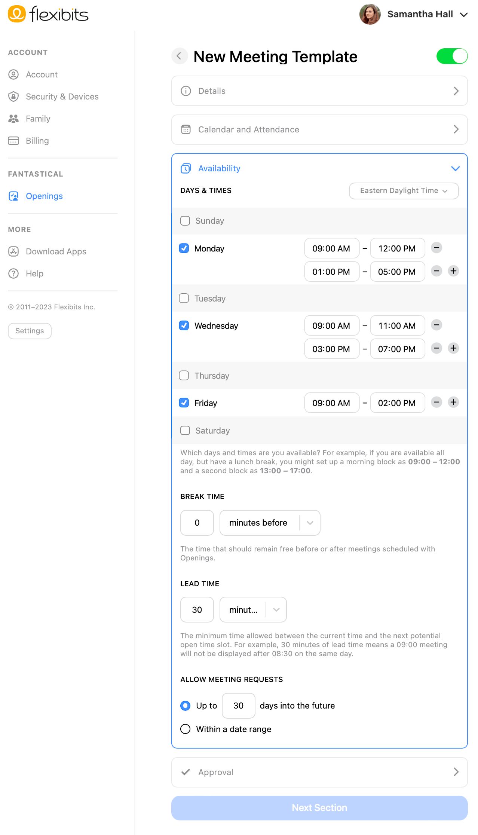The image size is (478, 835).
Task: Remove Friday's 09:00 AM – 02:00 PM block
Action: (x=436, y=402)
